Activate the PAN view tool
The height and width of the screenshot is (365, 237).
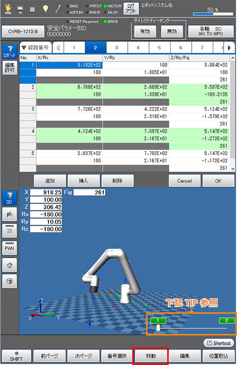9,248
